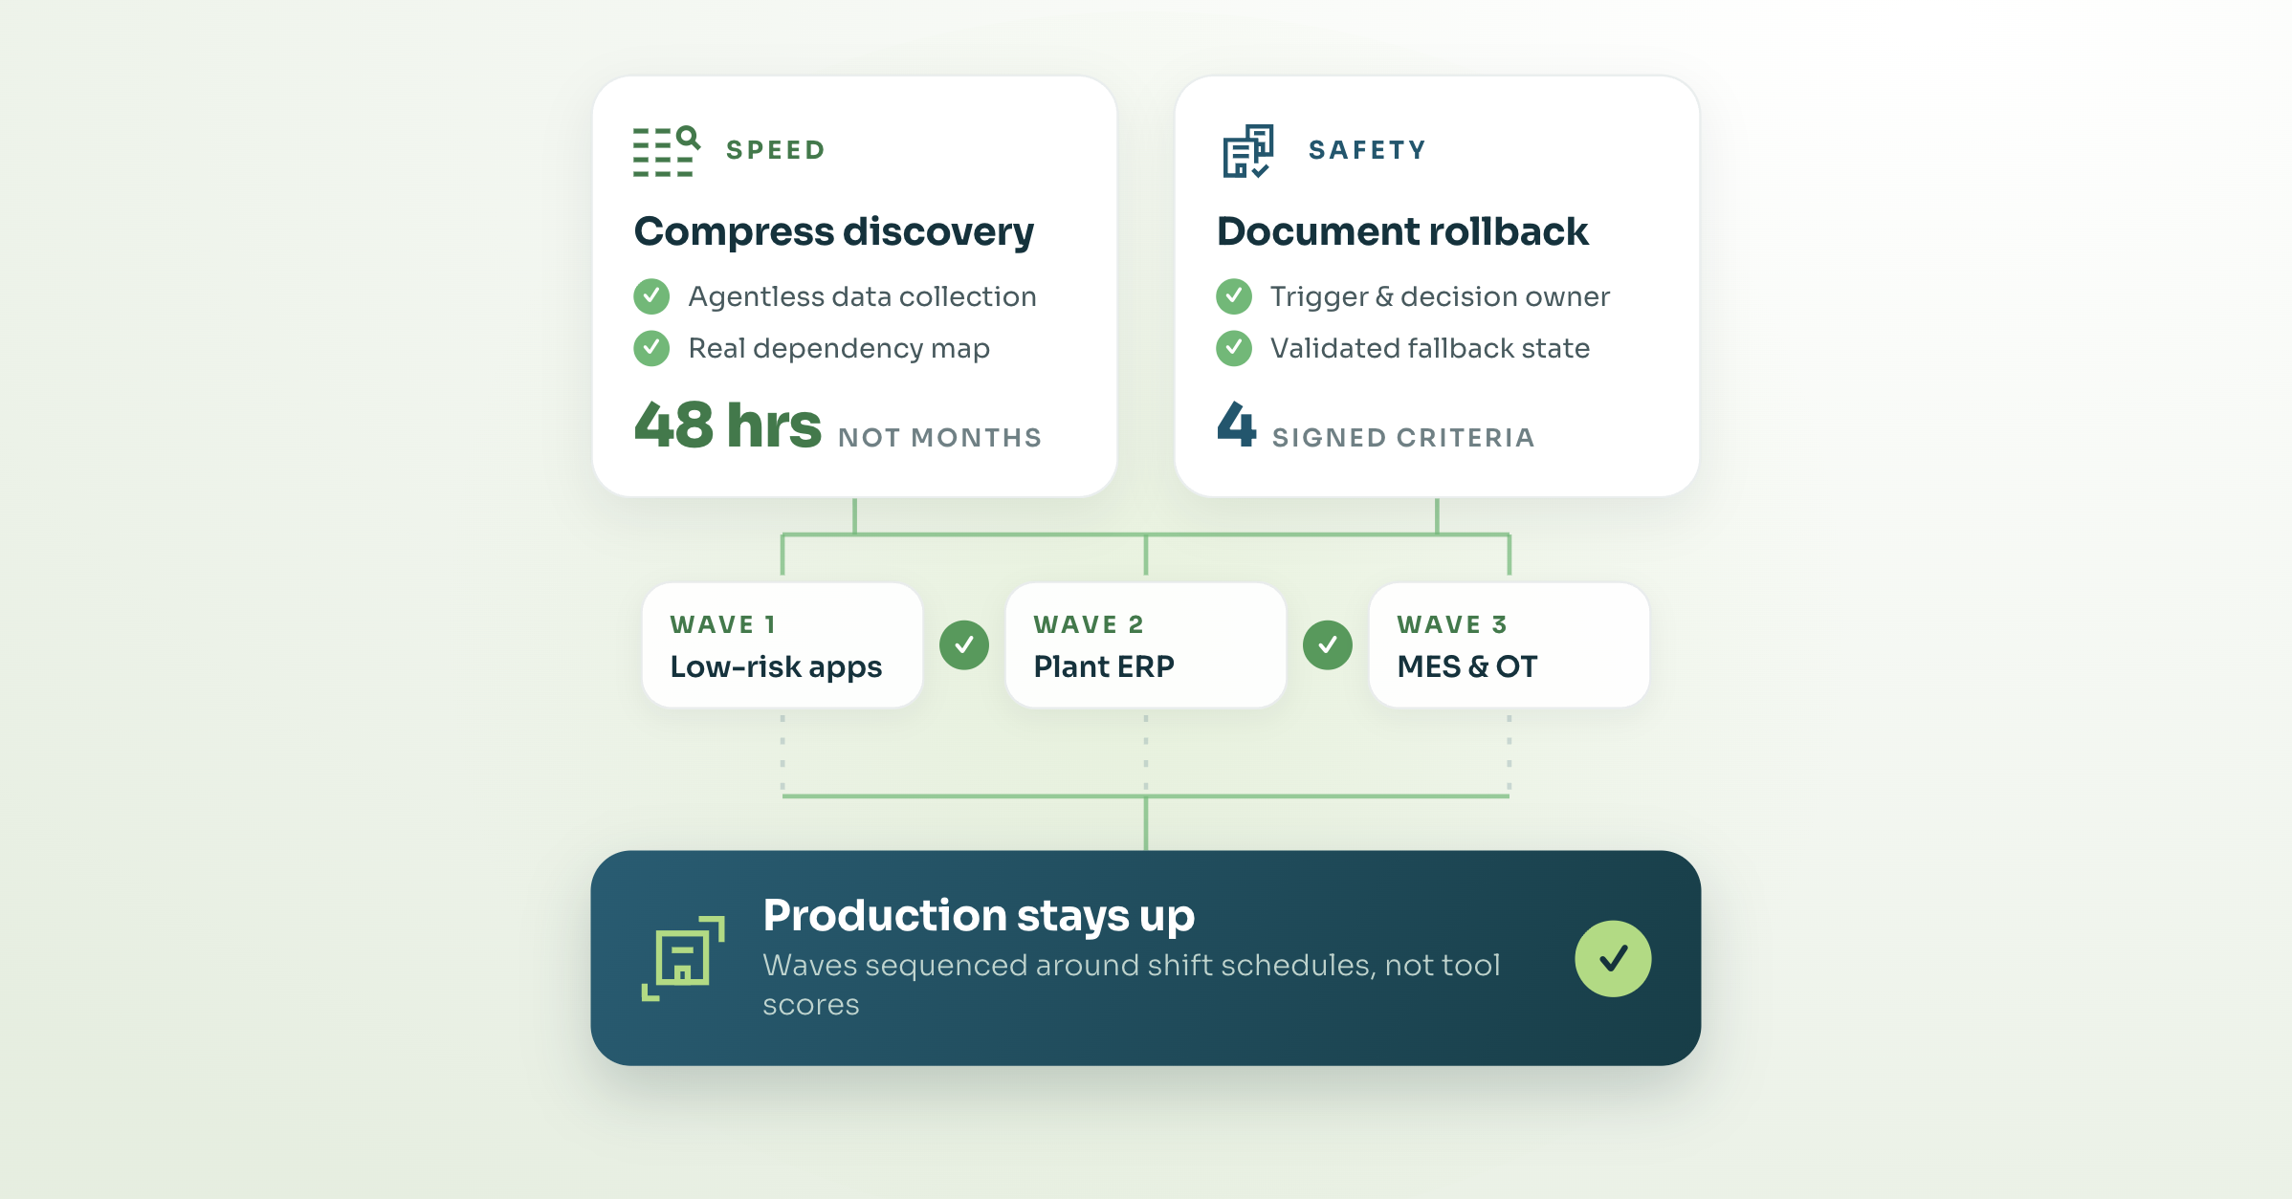Viewport: 2292px width, 1199px height.
Task: Select the Wave 3 MES & OT card
Action: (x=1510, y=645)
